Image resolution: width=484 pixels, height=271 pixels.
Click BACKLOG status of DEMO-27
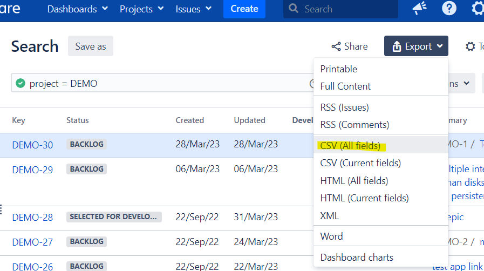coord(86,241)
